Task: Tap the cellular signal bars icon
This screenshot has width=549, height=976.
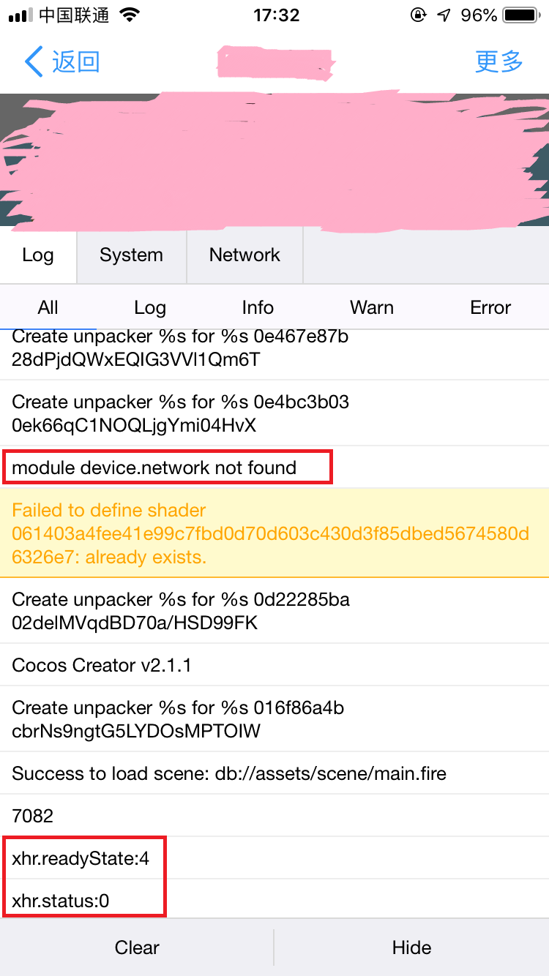Action: pyautogui.click(x=20, y=15)
